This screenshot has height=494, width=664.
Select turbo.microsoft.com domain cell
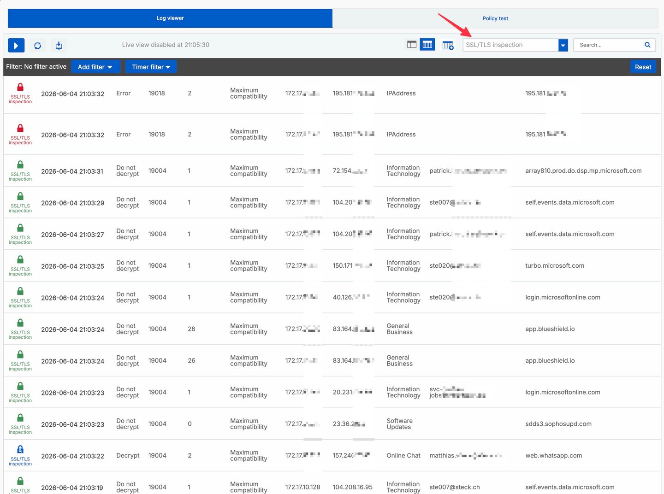point(555,265)
